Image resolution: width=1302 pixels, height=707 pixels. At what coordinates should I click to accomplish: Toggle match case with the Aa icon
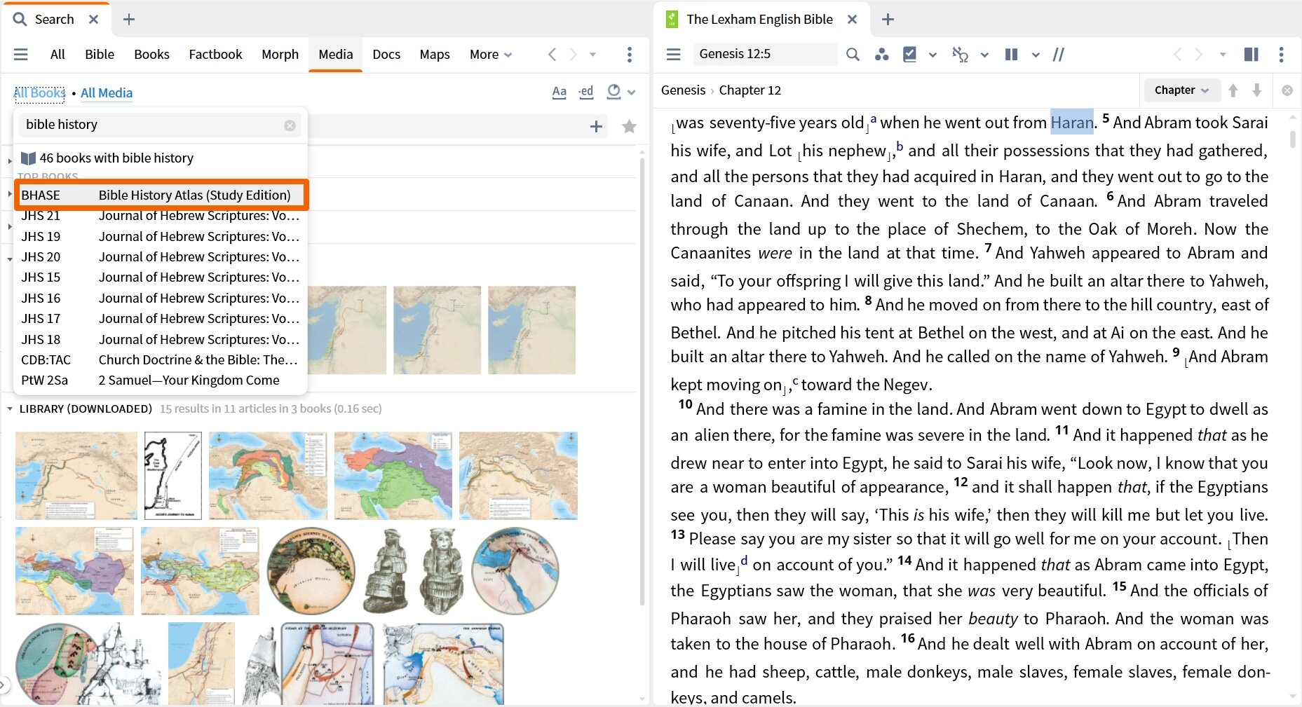pyautogui.click(x=559, y=92)
